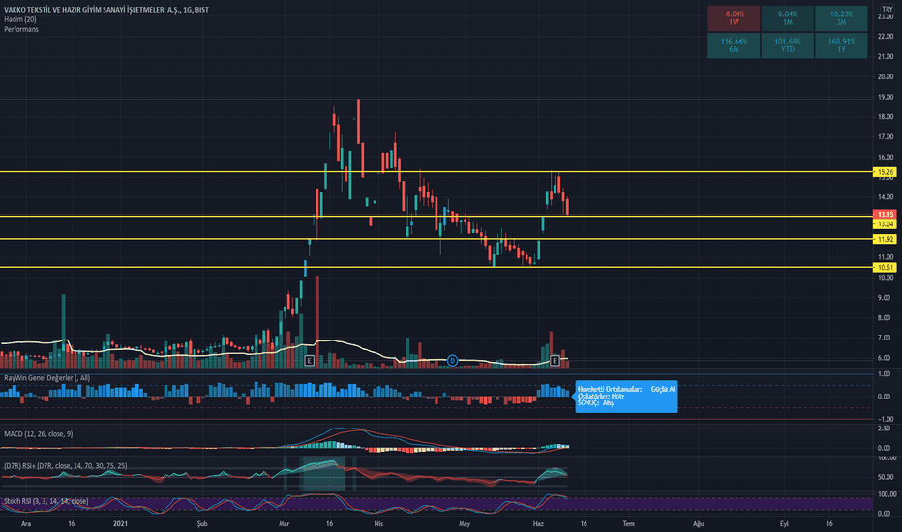The image size is (902, 532).
Task: Click the Haz label on the time axis
Action: [538, 524]
